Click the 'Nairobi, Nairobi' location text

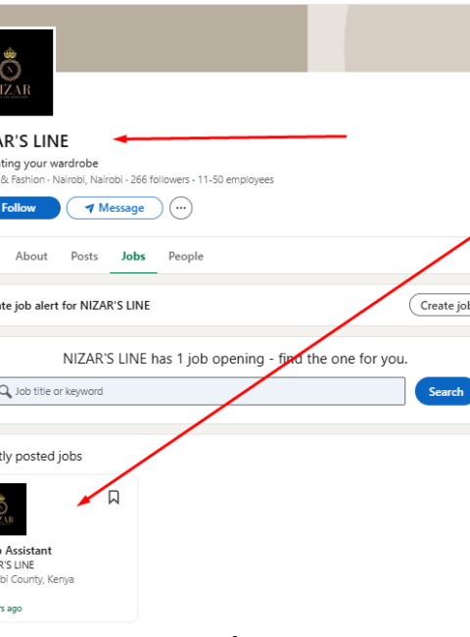point(87,179)
